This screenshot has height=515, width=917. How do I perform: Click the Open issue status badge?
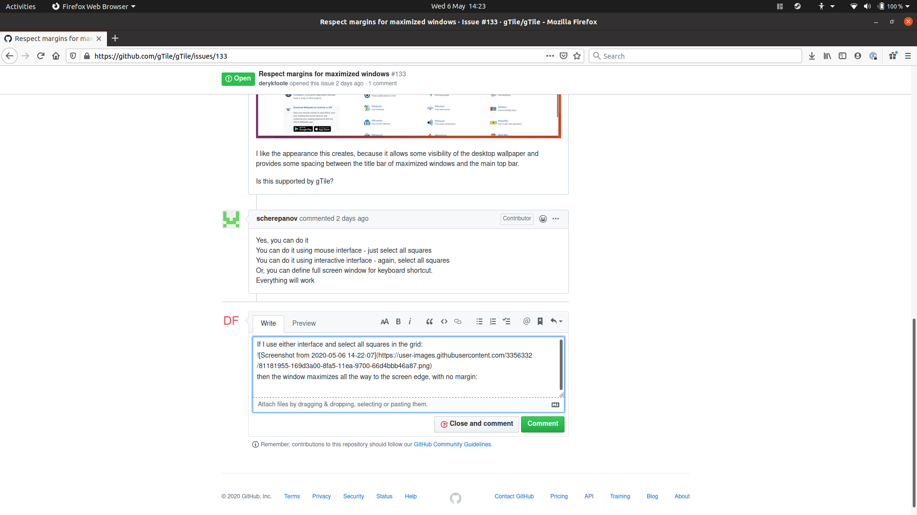(x=238, y=79)
